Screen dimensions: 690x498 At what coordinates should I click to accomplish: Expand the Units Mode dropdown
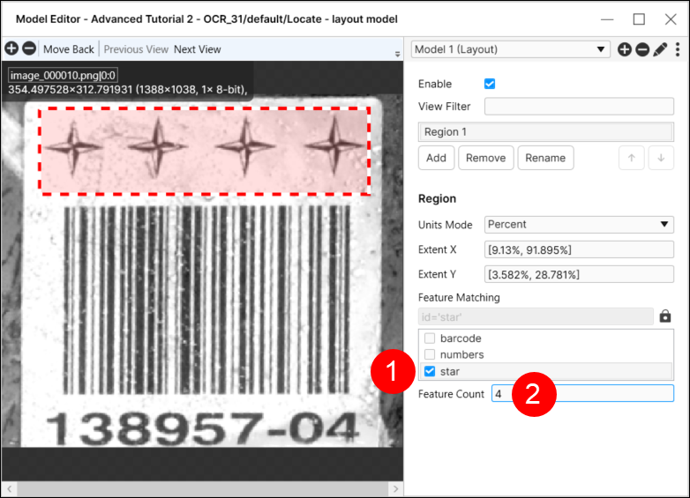[x=579, y=225]
